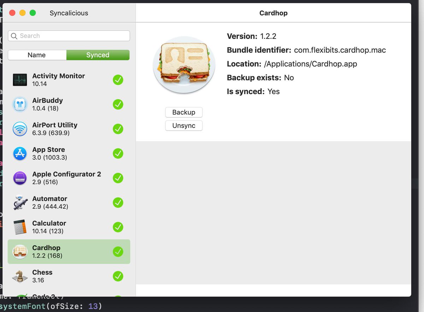
Task: Select AirBuddy version 1.0.4 (18) text
Action: point(45,108)
